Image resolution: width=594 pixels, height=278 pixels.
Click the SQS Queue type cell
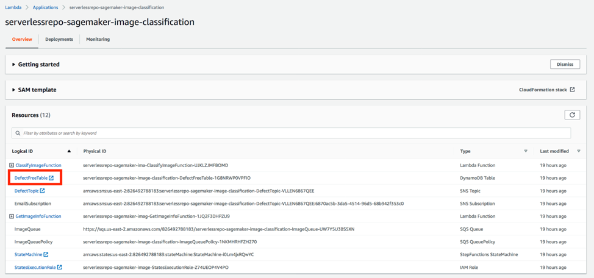473,229
